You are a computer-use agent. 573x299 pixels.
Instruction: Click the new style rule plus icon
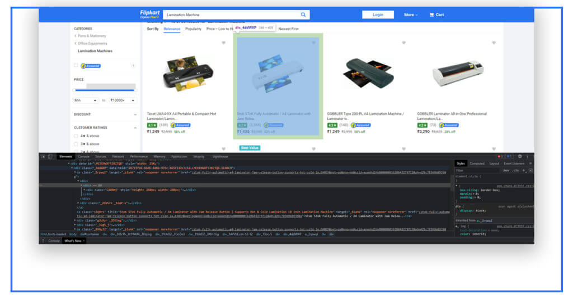(524, 171)
